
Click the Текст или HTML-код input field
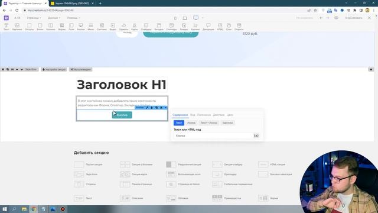(x=216, y=135)
